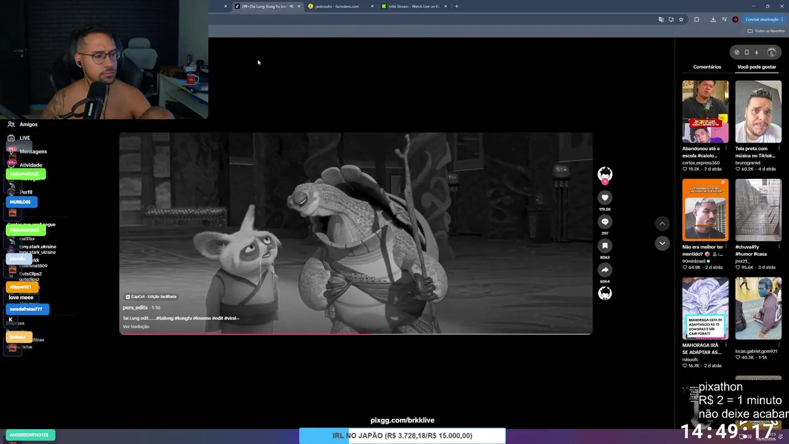Image resolution: width=789 pixels, height=444 pixels.
Task: Switch to the brkk Stream browser tab
Action: pyautogui.click(x=414, y=6)
